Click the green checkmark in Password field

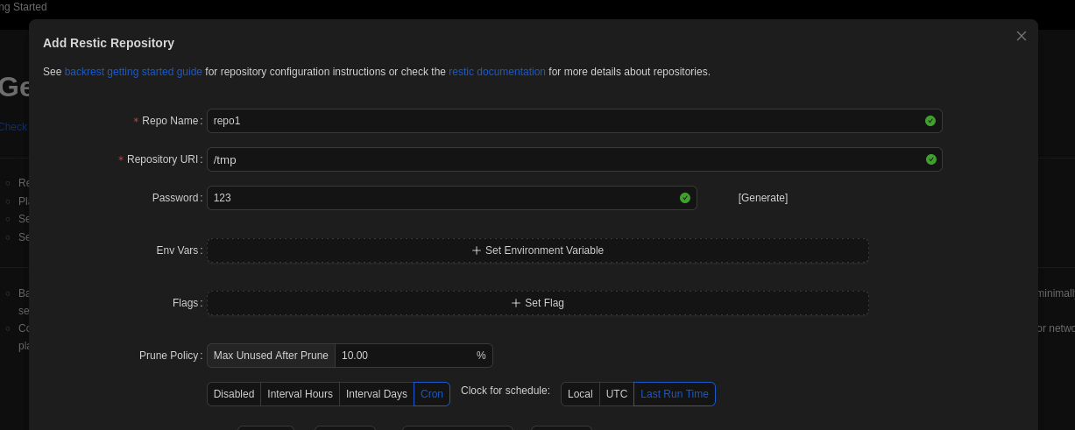pyautogui.click(x=685, y=198)
